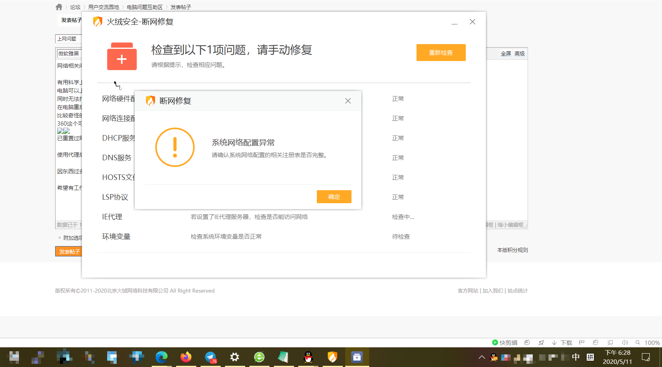The height and width of the screenshot is (367, 662).
Task: Open 加入我们 footer link
Action: pyautogui.click(x=493, y=291)
